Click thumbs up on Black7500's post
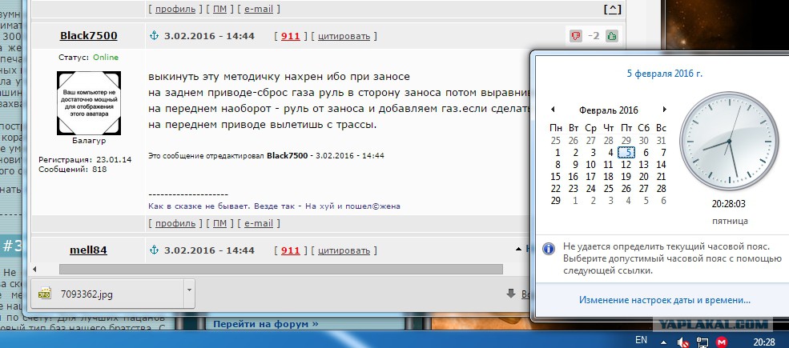The image size is (789, 348). coord(612,36)
